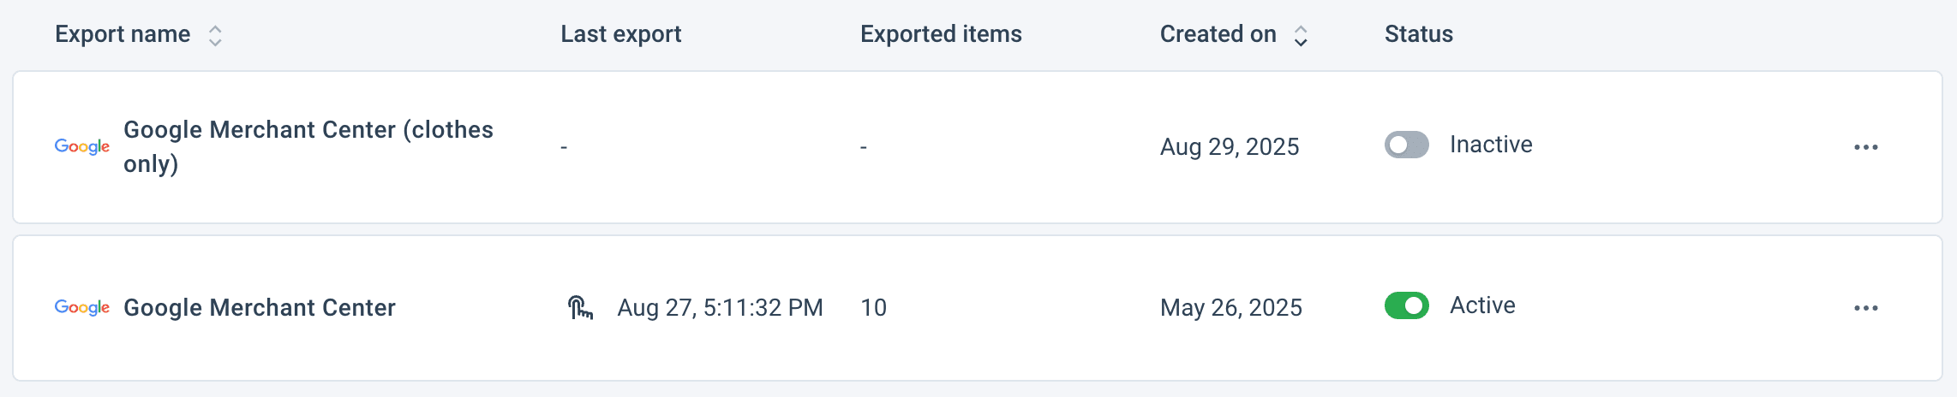Image resolution: width=1957 pixels, height=397 pixels.
Task: Open the three-dot menu for the active export
Action: click(x=1865, y=308)
